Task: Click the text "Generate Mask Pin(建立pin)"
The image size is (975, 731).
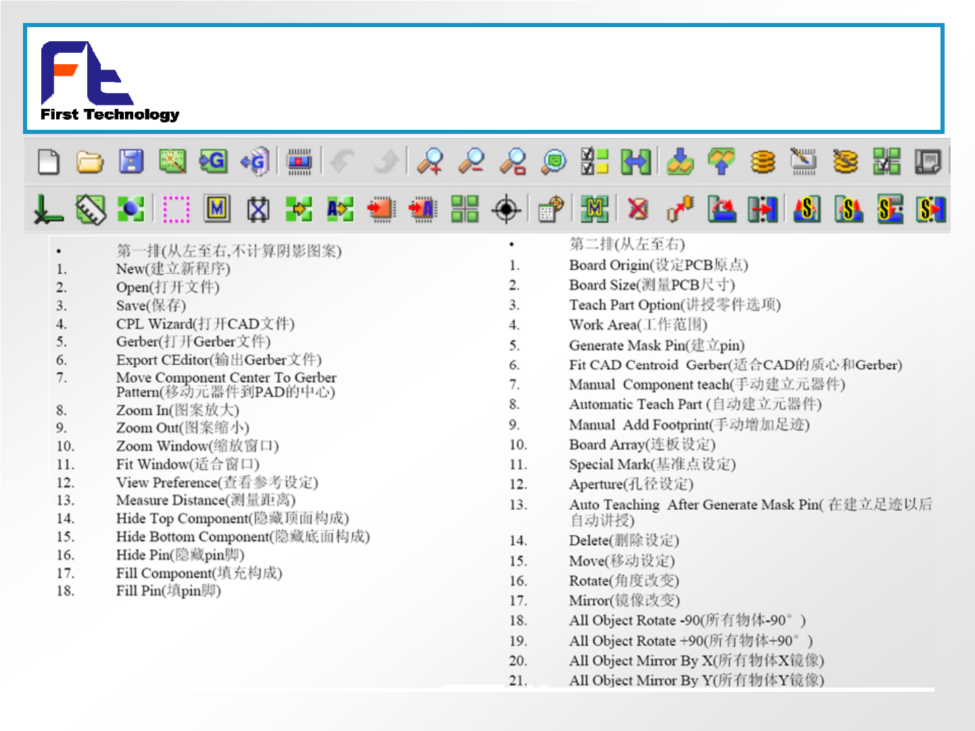Action: pos(657,346)
